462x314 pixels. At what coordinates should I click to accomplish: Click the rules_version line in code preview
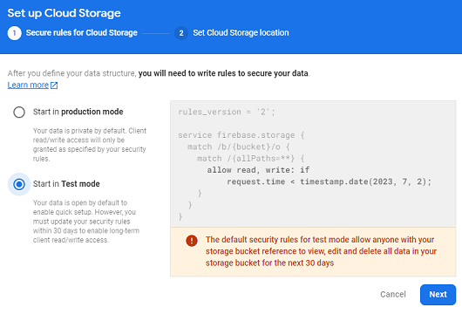pyautogui.click(x=227, y=112)
